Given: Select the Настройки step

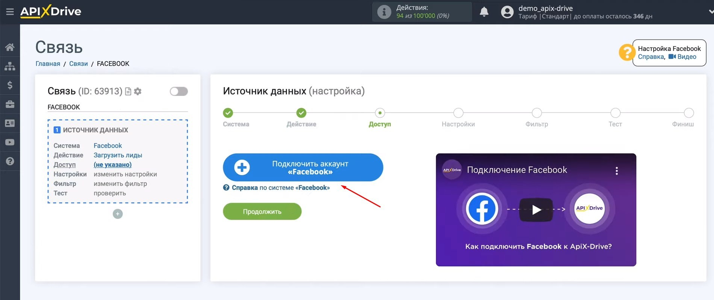Looking at the screenshot, I should click(458, 113).
